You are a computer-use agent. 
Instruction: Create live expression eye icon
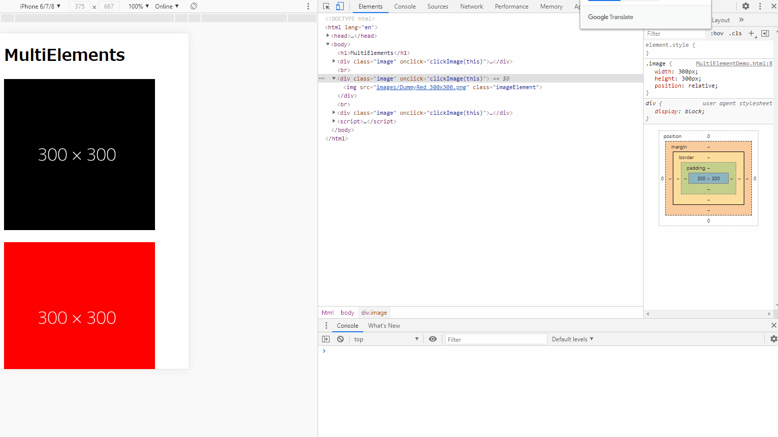(x=433, y=339)
